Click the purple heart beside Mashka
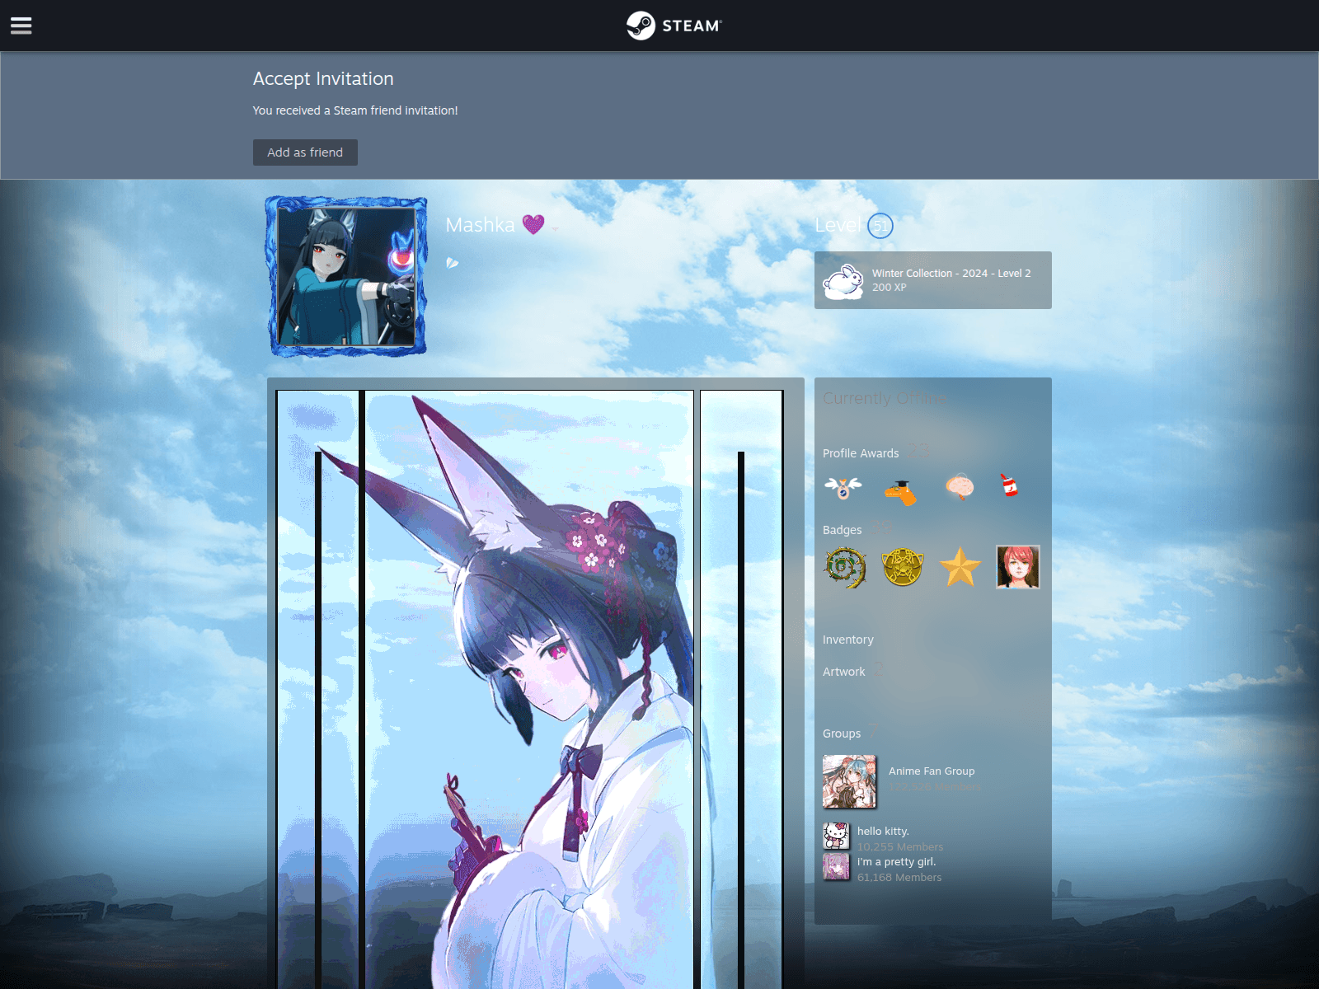The width and height of the screenshot is (1319, 989). pos(533,224)
